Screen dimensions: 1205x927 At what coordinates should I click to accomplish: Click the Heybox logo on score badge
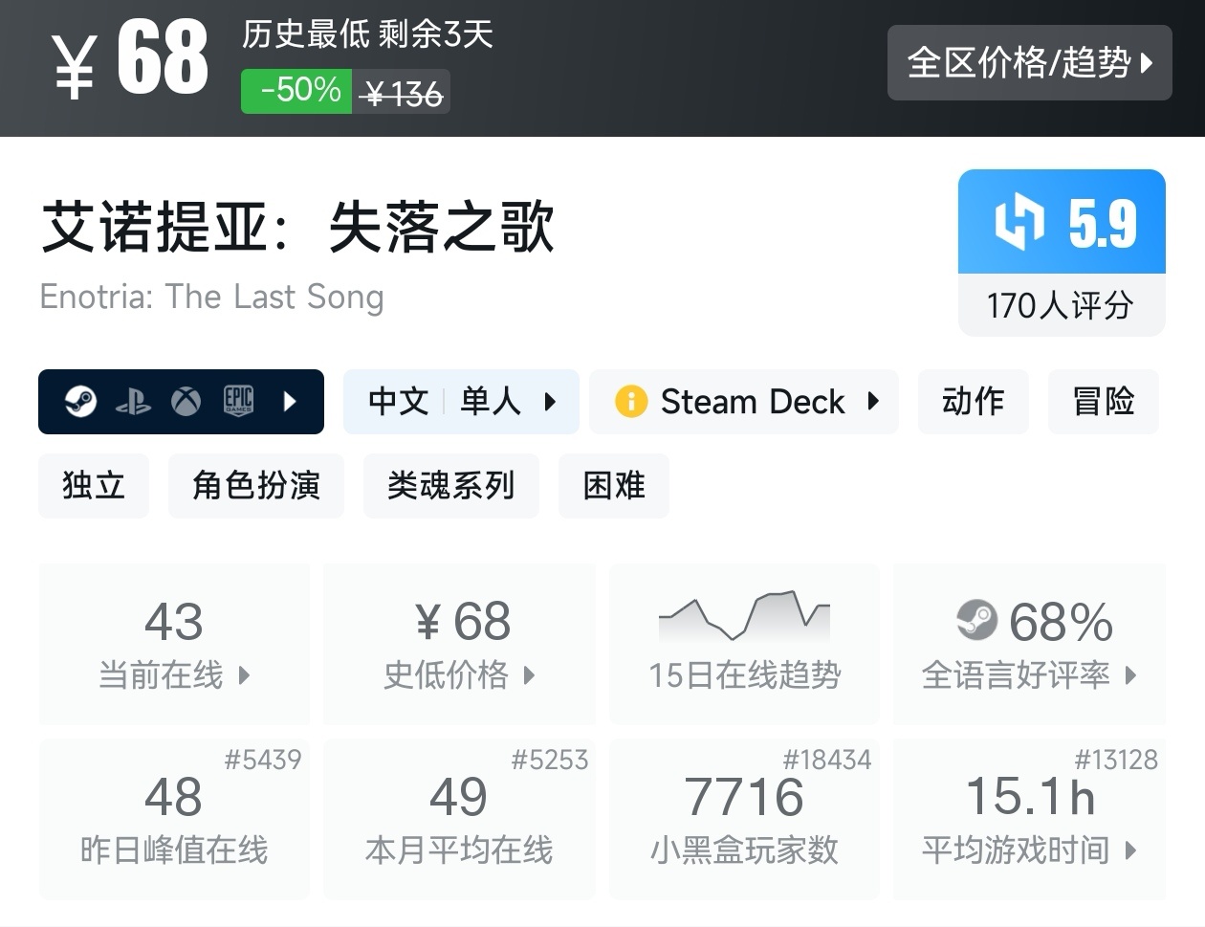1019,222
